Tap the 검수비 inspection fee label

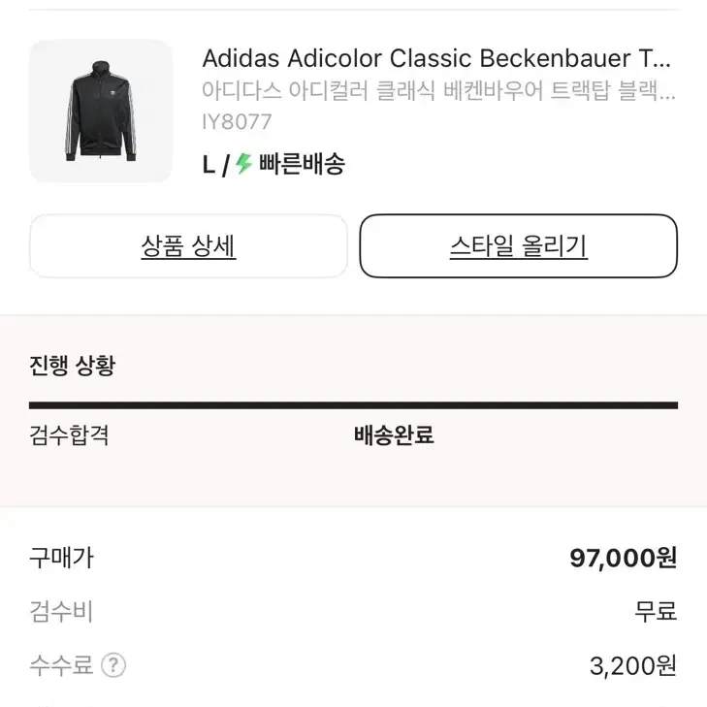pos(61,612)
